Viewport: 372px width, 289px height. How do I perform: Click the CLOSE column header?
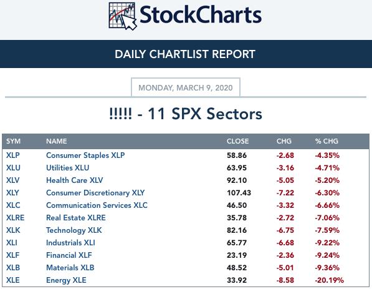click(x=238, y=141)
